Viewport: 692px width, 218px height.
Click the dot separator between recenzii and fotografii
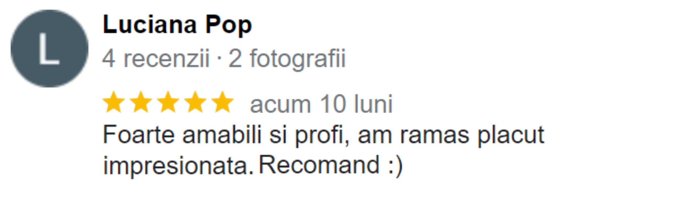coord(219,59)
